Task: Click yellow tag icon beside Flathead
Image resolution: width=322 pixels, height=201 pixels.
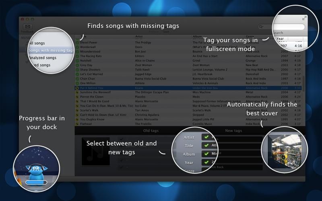Action: [77, 124]
